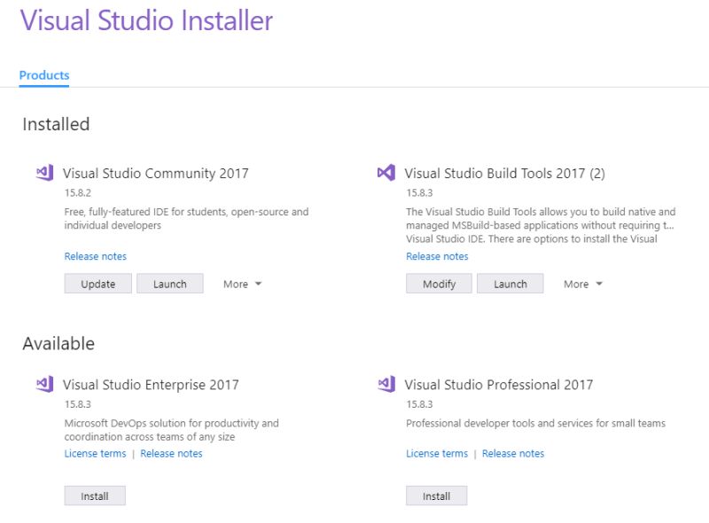The image size is (709, 523).
Task: View License terms for Enterprise 2017
Action: pyautogui.click(x=94, y=453)
